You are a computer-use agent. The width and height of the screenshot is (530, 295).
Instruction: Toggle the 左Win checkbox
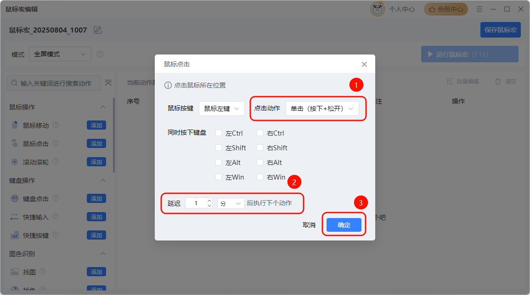pos(219,177)
